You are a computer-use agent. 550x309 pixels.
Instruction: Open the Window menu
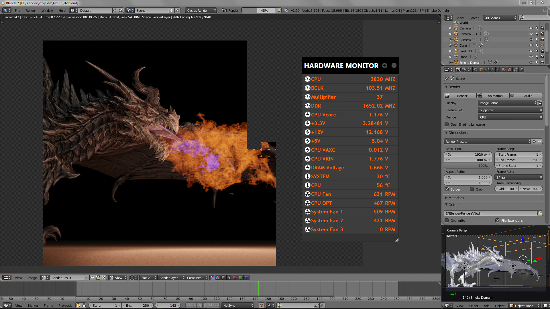[47, 10]
